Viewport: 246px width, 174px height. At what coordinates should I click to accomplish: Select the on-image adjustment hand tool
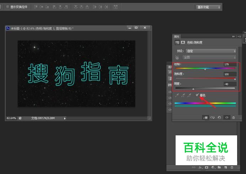[177, 57]
